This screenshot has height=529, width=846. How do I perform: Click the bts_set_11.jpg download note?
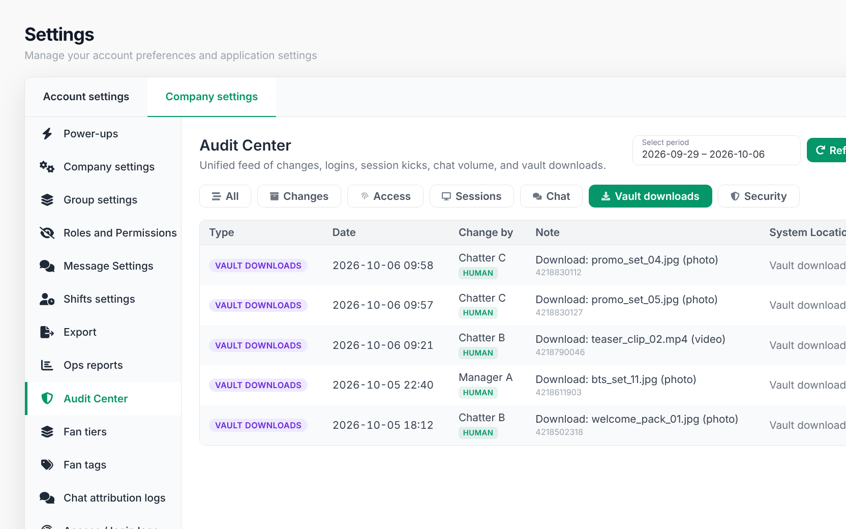pos(616,379)
